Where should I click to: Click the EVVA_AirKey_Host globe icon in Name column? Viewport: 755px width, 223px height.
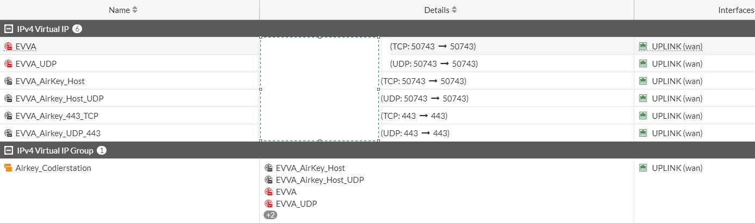click(8, 81)
